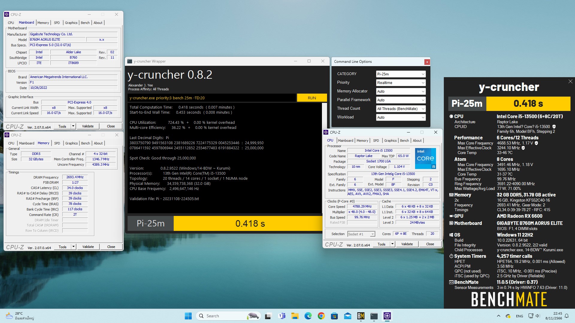
Task: Open the ENG language indicator
Action: pos(520,316)
